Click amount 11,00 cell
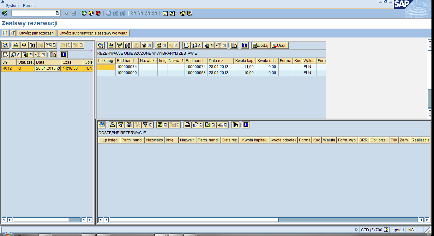 245,67
